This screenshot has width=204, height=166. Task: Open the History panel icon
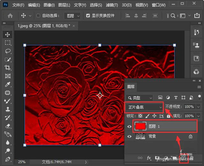click(x=196, y=32)
